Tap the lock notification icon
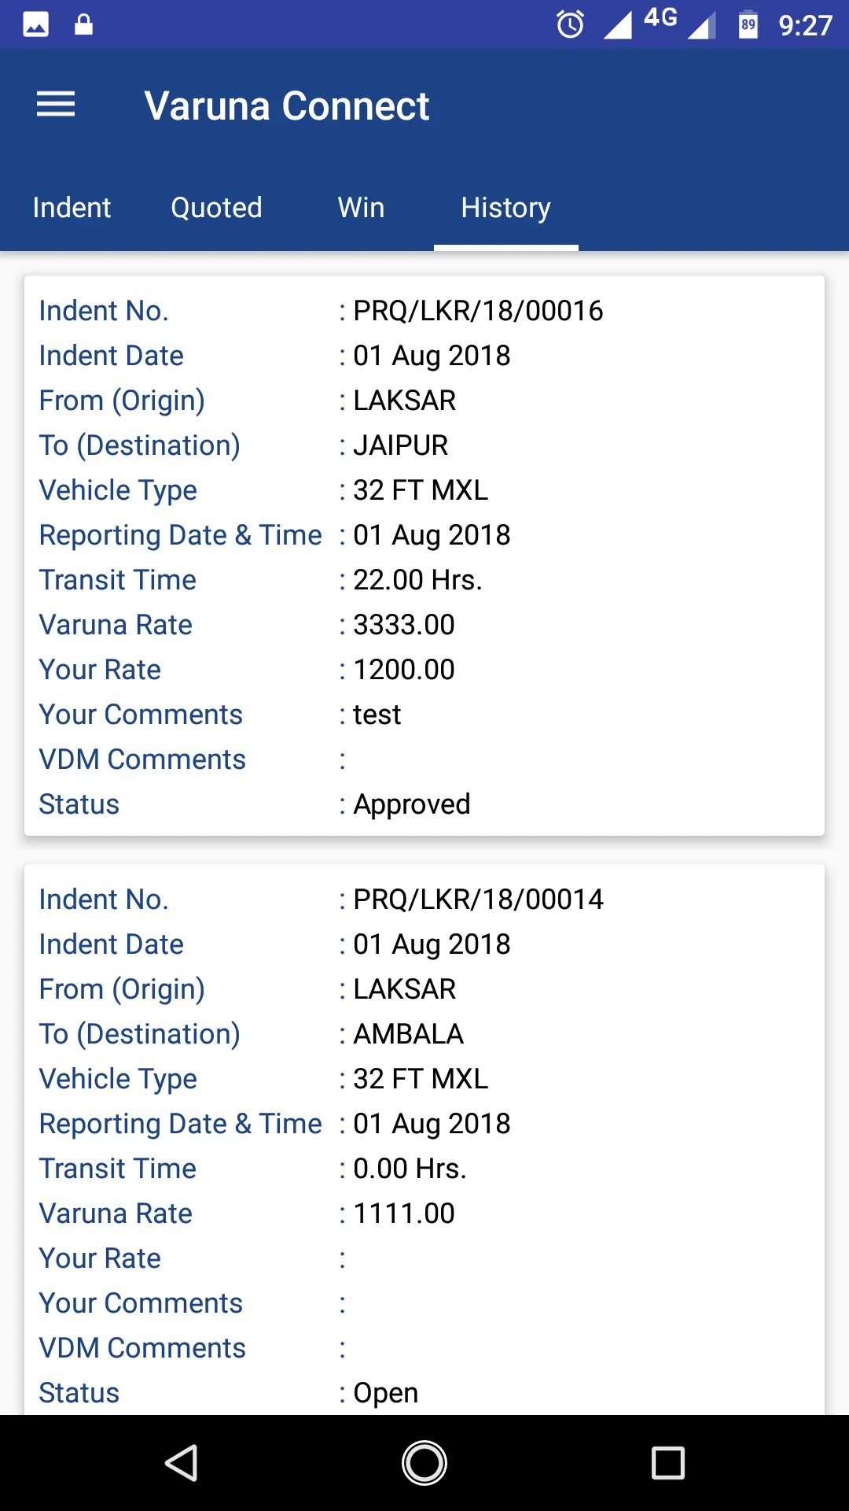Screen dimensions: 849x1511 83,24
